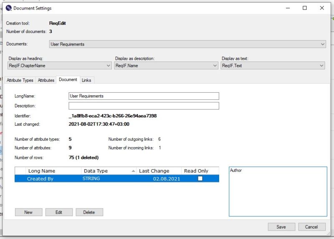
Task: Sort by the Last Change column header
Action: point(159,171)
